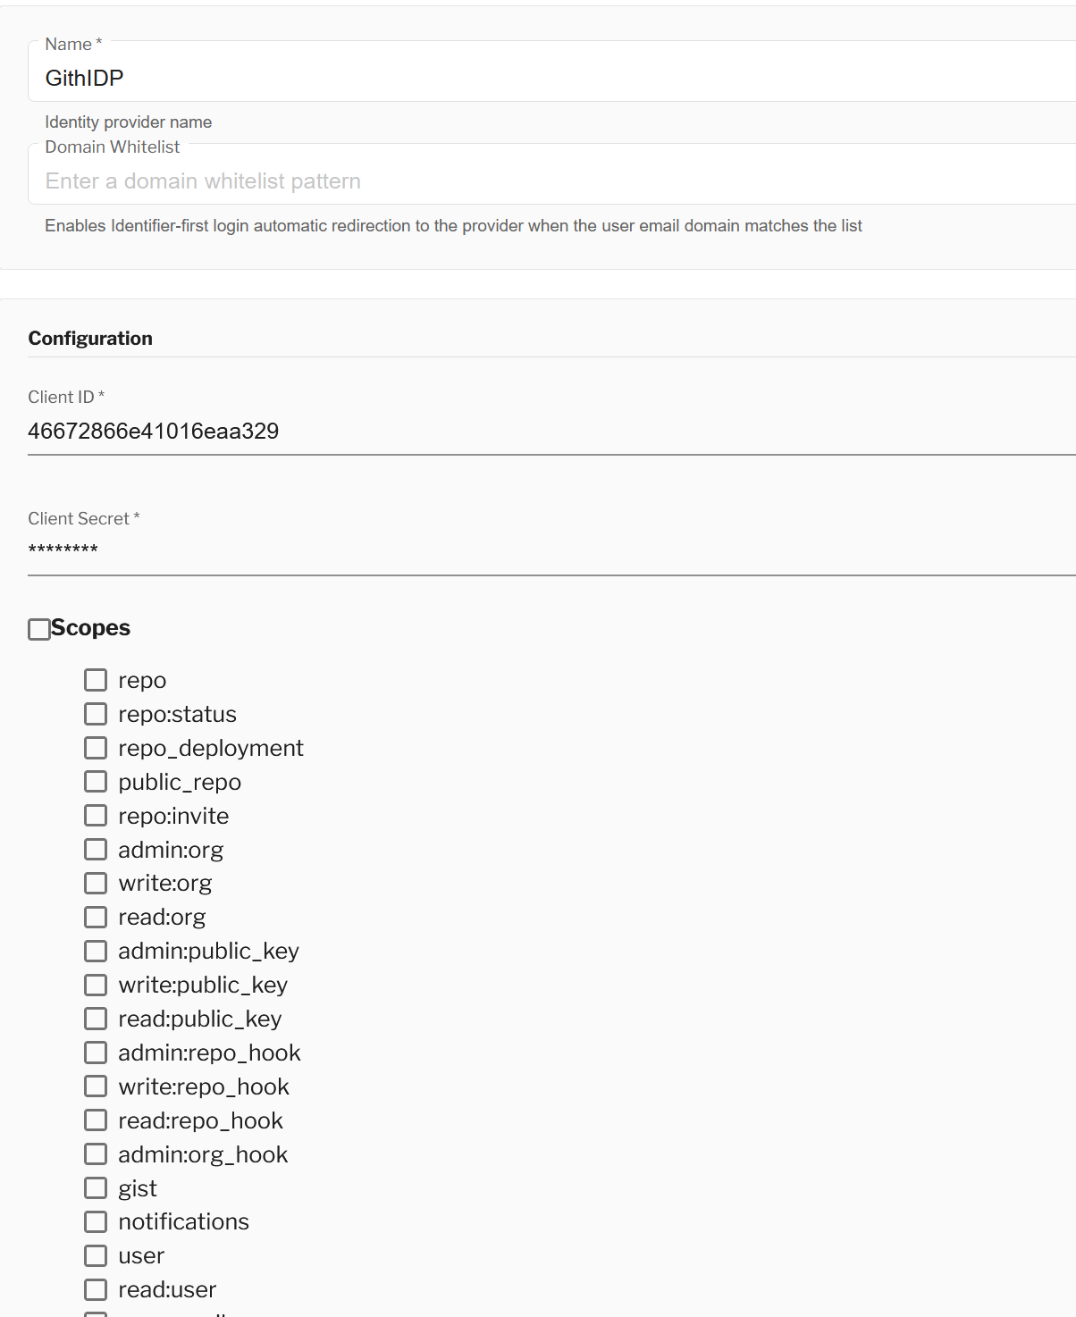Select the read:org scope checkbox
Viewport: 1076px width, 1317px height.
[x=96, y=918]
